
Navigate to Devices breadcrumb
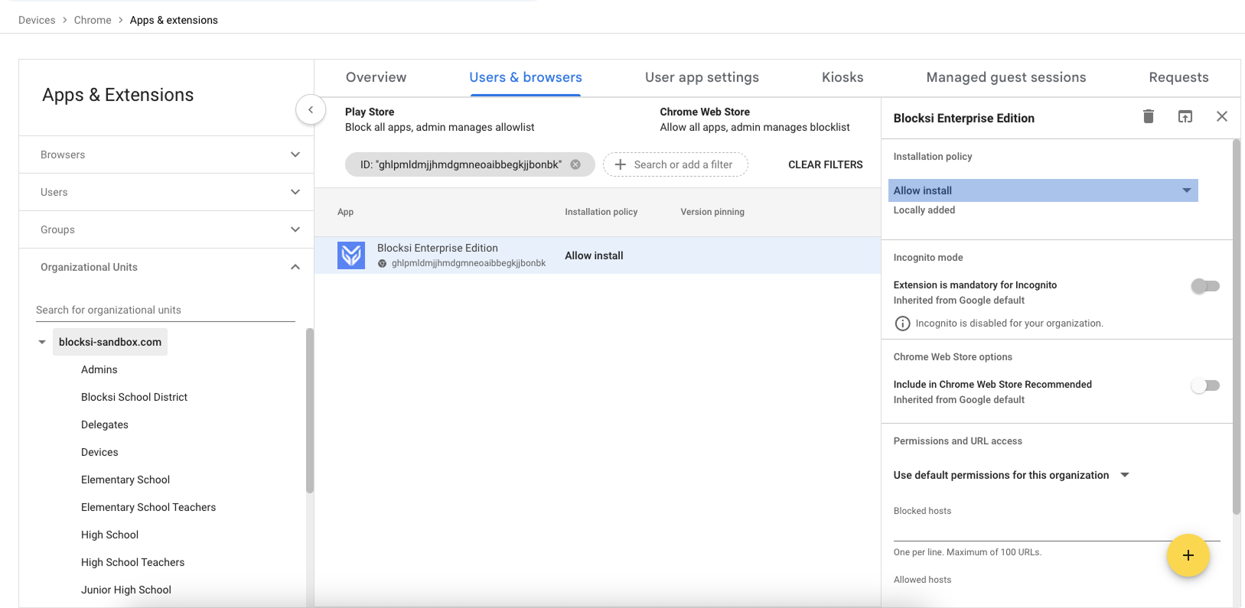pyautogui.click(x=37, y=20)
